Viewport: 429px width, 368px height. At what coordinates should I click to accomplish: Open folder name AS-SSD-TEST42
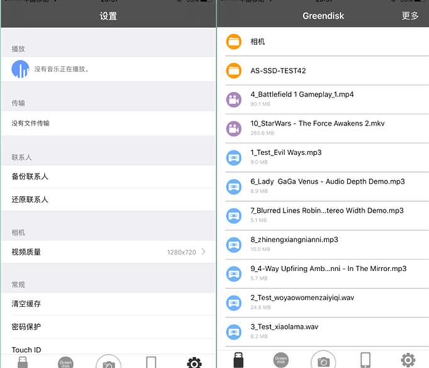click(x=278, y=71)
